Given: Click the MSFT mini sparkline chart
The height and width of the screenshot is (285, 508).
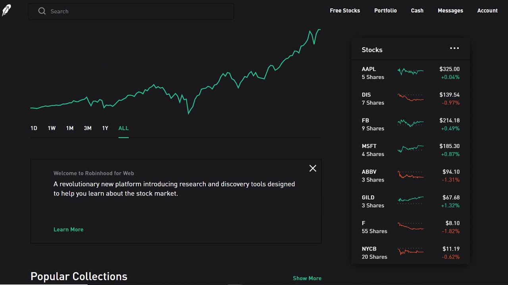Looking at the screenshot, I should tap(410, 149).
